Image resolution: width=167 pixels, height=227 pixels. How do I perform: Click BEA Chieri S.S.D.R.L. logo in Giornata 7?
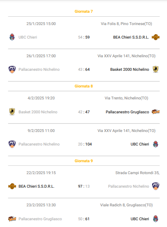click(155, 37)
